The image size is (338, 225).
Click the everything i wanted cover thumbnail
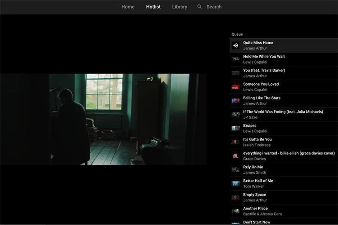click(x=236, y=156)
